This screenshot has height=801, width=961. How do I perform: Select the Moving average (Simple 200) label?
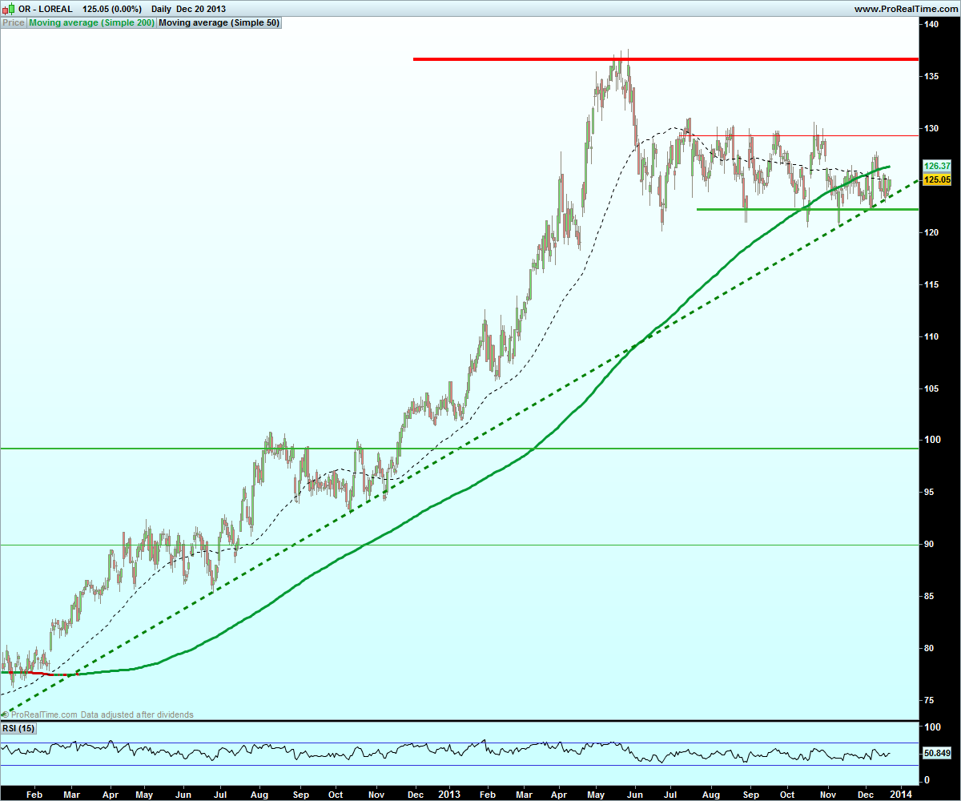pos(91,22)
